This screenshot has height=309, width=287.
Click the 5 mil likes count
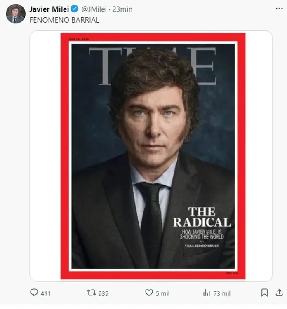pyautogui.click(x=162, y=293)
